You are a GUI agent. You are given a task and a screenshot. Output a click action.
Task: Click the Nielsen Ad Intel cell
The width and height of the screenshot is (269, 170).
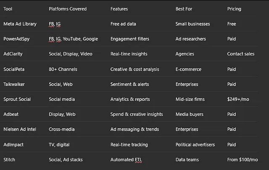(20, 129)
